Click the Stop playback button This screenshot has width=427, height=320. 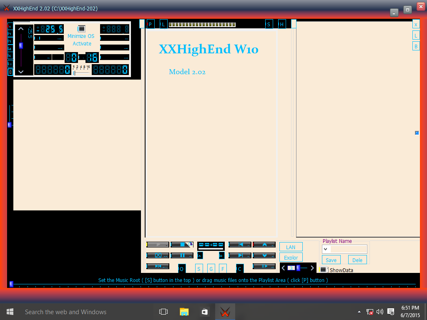182,245
